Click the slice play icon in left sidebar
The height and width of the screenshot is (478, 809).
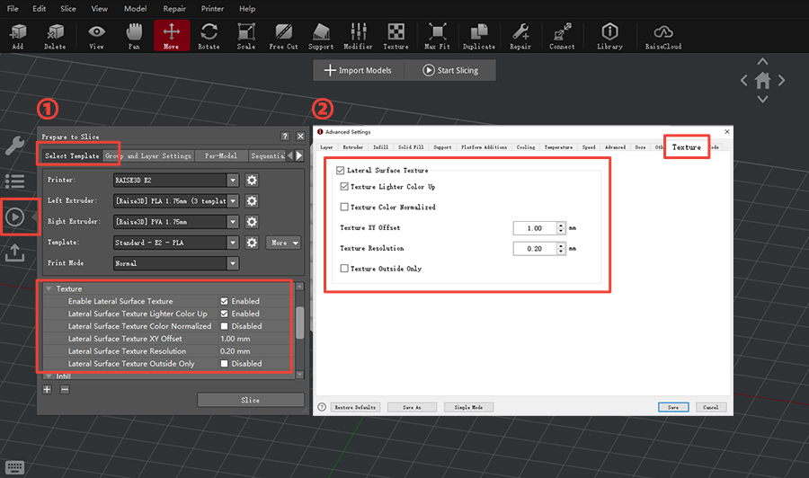[x=15, y=217]
